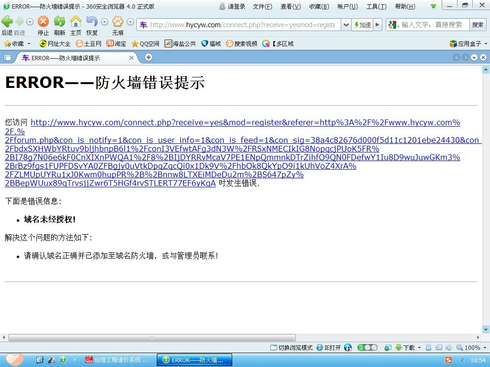Toggle the green three-dot switch in status bar
The width and height of the screenshot is (490, 367).
click(367, 348)
